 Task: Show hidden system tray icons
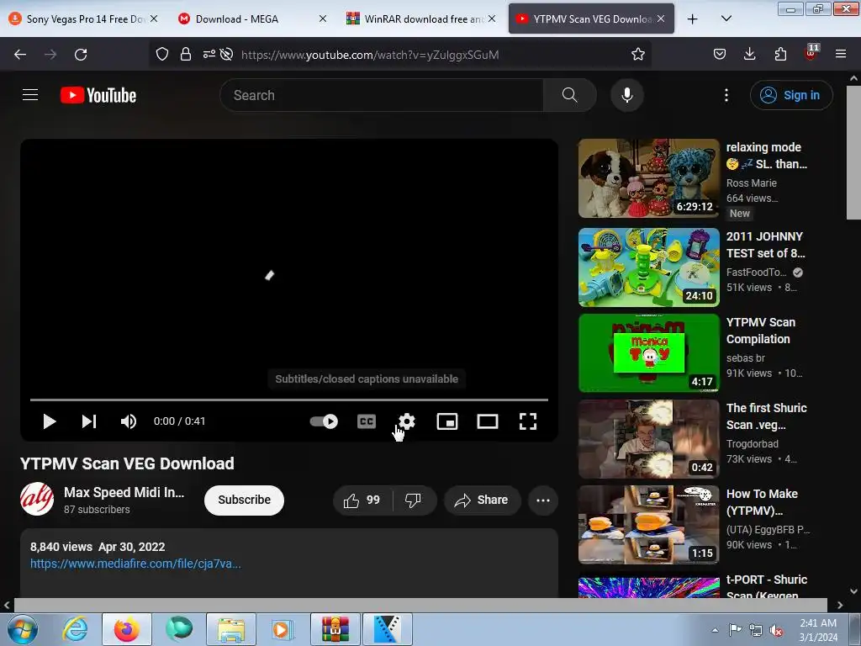point(715,630)
